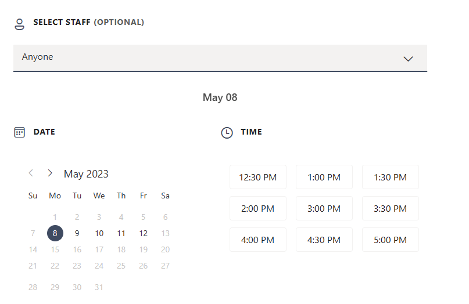Book the 2:00 PM time slot
469x304 pixels.
(258, 208)
